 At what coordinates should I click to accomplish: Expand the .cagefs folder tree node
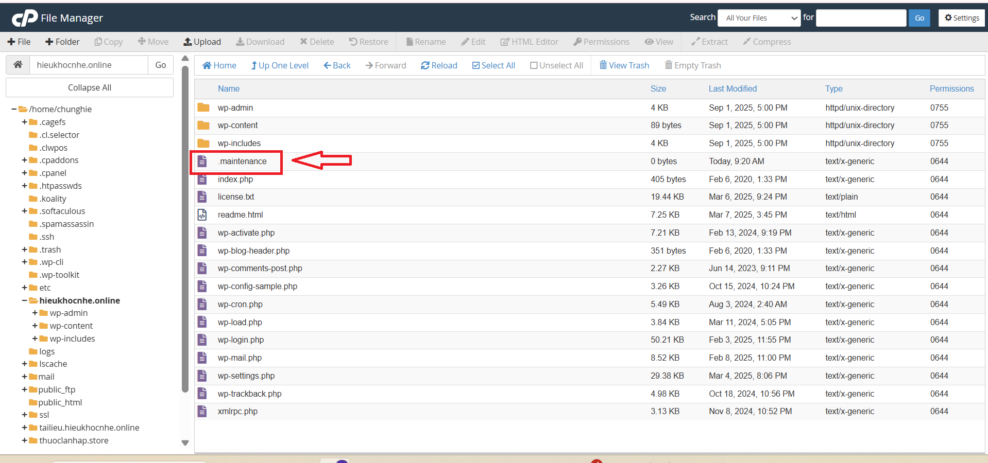point(24,122)
